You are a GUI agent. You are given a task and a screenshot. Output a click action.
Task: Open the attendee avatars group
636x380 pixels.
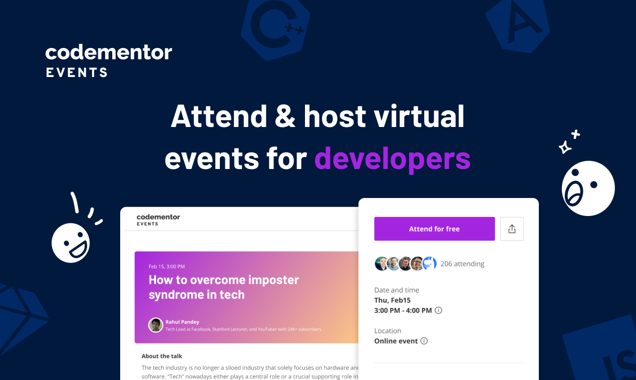(406, 263)
